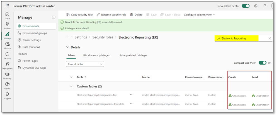This screenshot has height=116, width=277.
Task: Click Copy security role button
Action: (x=79, y=15)
